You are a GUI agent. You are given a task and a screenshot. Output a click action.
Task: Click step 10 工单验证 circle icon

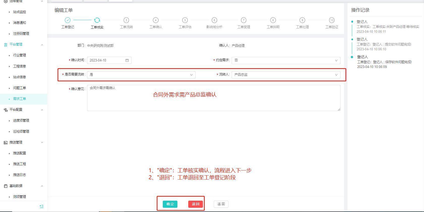coord(331,20)
